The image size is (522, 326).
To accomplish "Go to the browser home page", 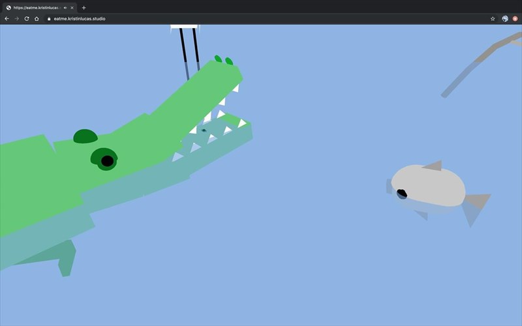I will tap(37, 19).
